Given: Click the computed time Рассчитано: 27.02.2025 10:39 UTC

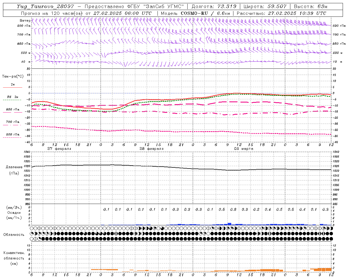Looking at the screenshot, I should pyautogui.click(x=281, y=13).
